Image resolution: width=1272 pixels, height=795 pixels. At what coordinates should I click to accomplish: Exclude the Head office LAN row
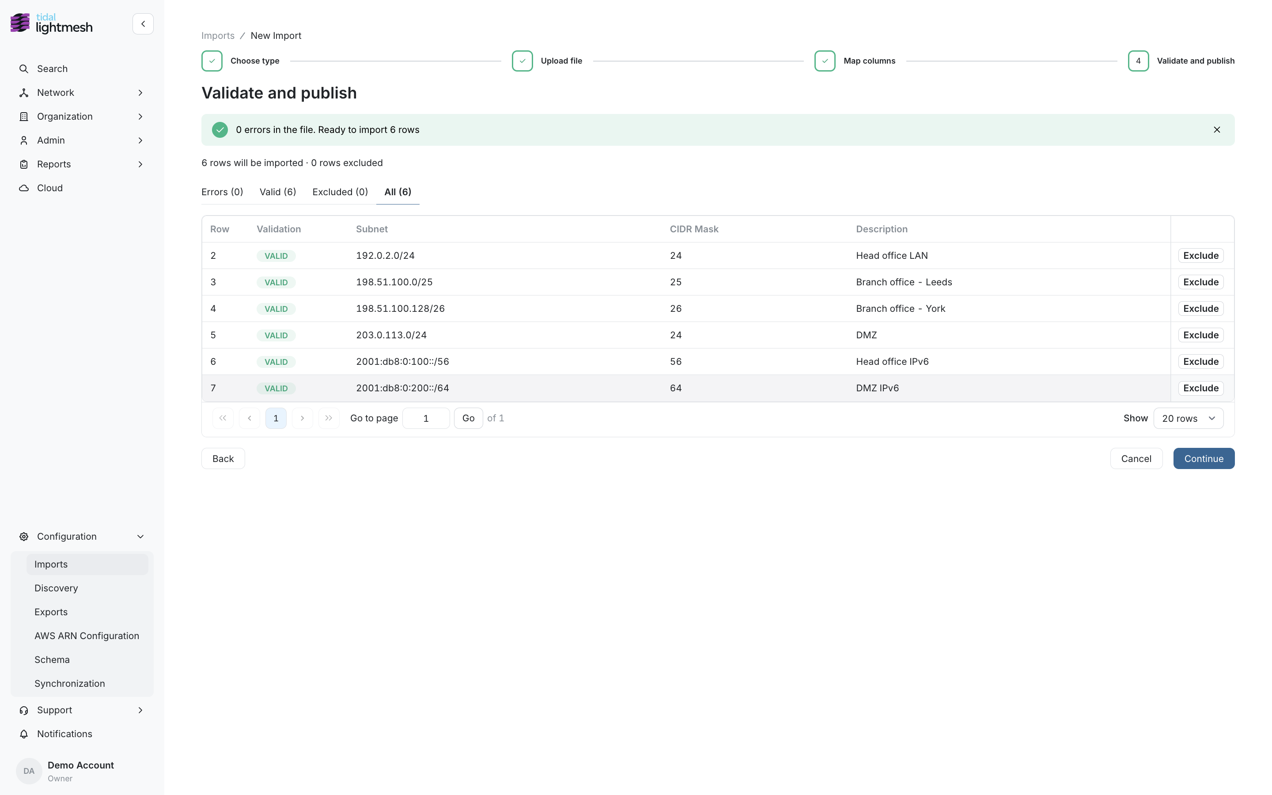coord(1200,256)
